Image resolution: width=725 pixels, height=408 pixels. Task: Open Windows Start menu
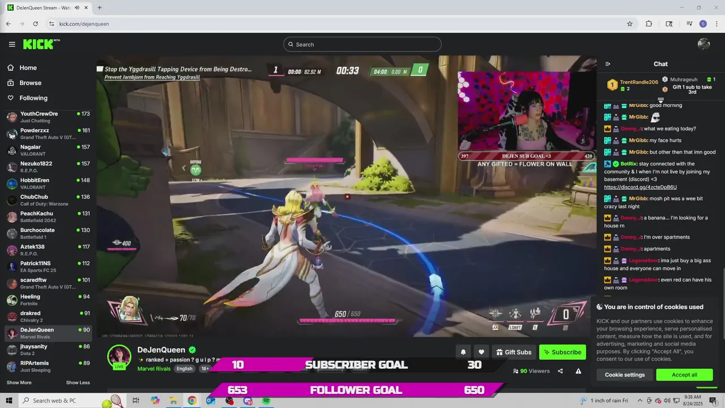pos(9,401)
